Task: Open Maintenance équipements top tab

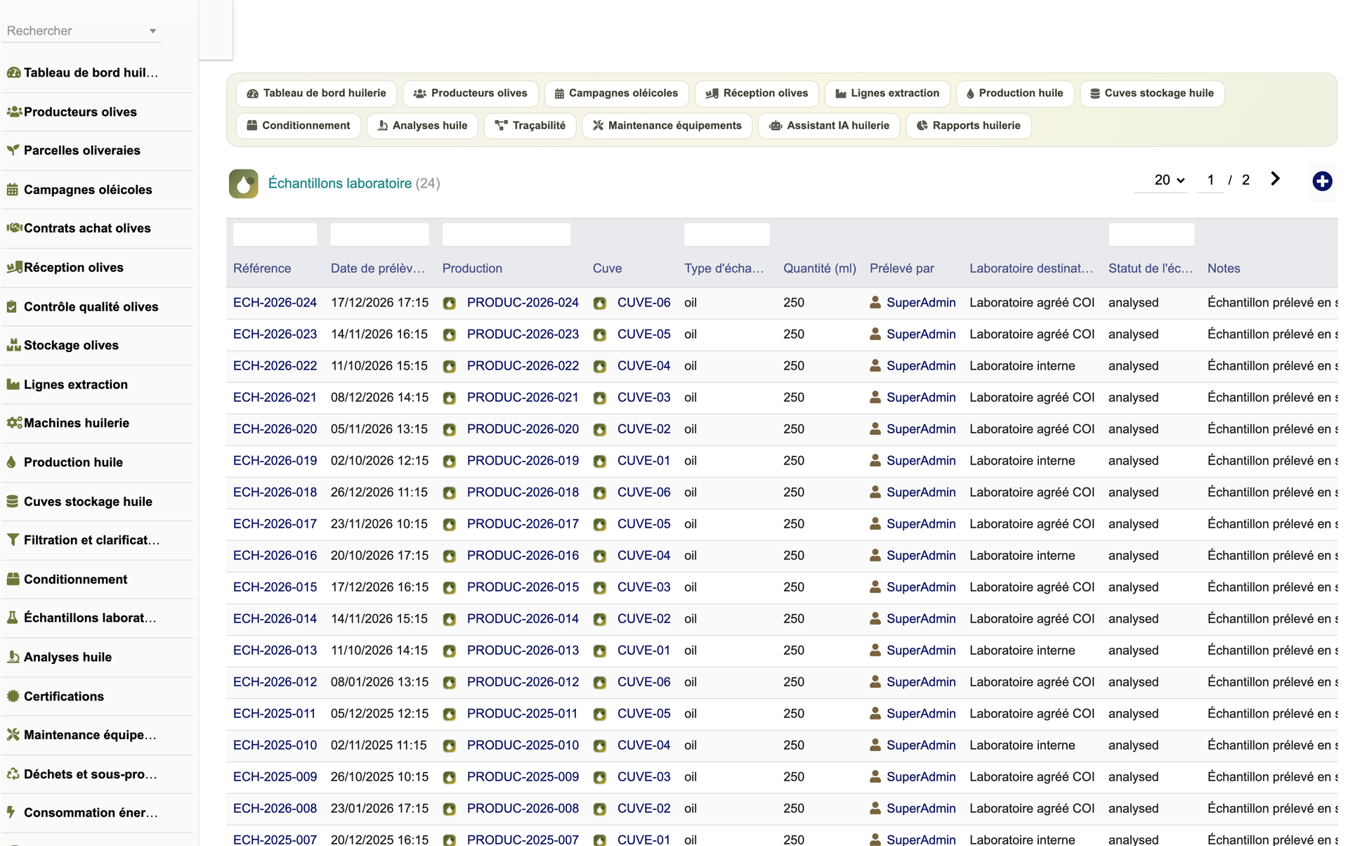Action: pyautogui.click(x=667, y=126)
